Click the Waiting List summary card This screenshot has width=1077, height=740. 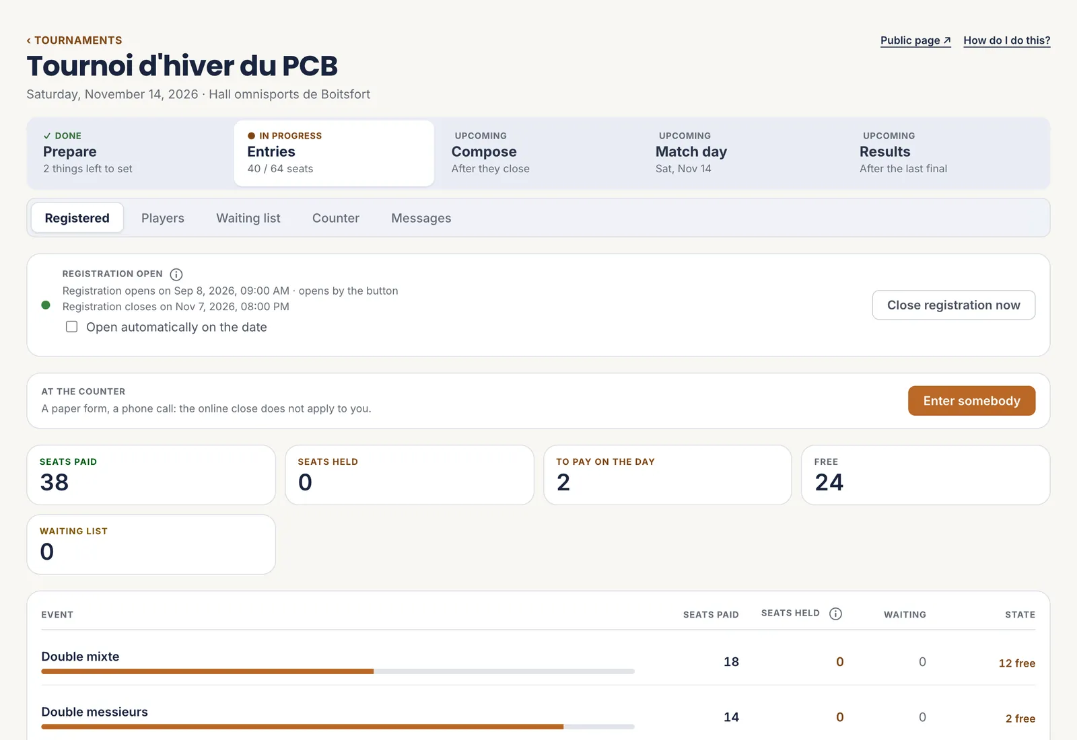(151, 544)
